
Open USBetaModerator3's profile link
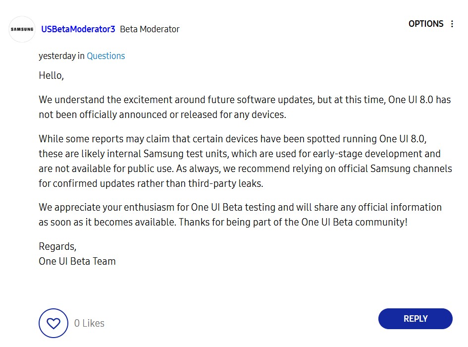click(78, 29)
